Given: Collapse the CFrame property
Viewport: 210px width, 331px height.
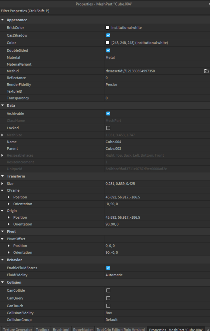Looking at the screenshot, I should click(x=2, y=190).
